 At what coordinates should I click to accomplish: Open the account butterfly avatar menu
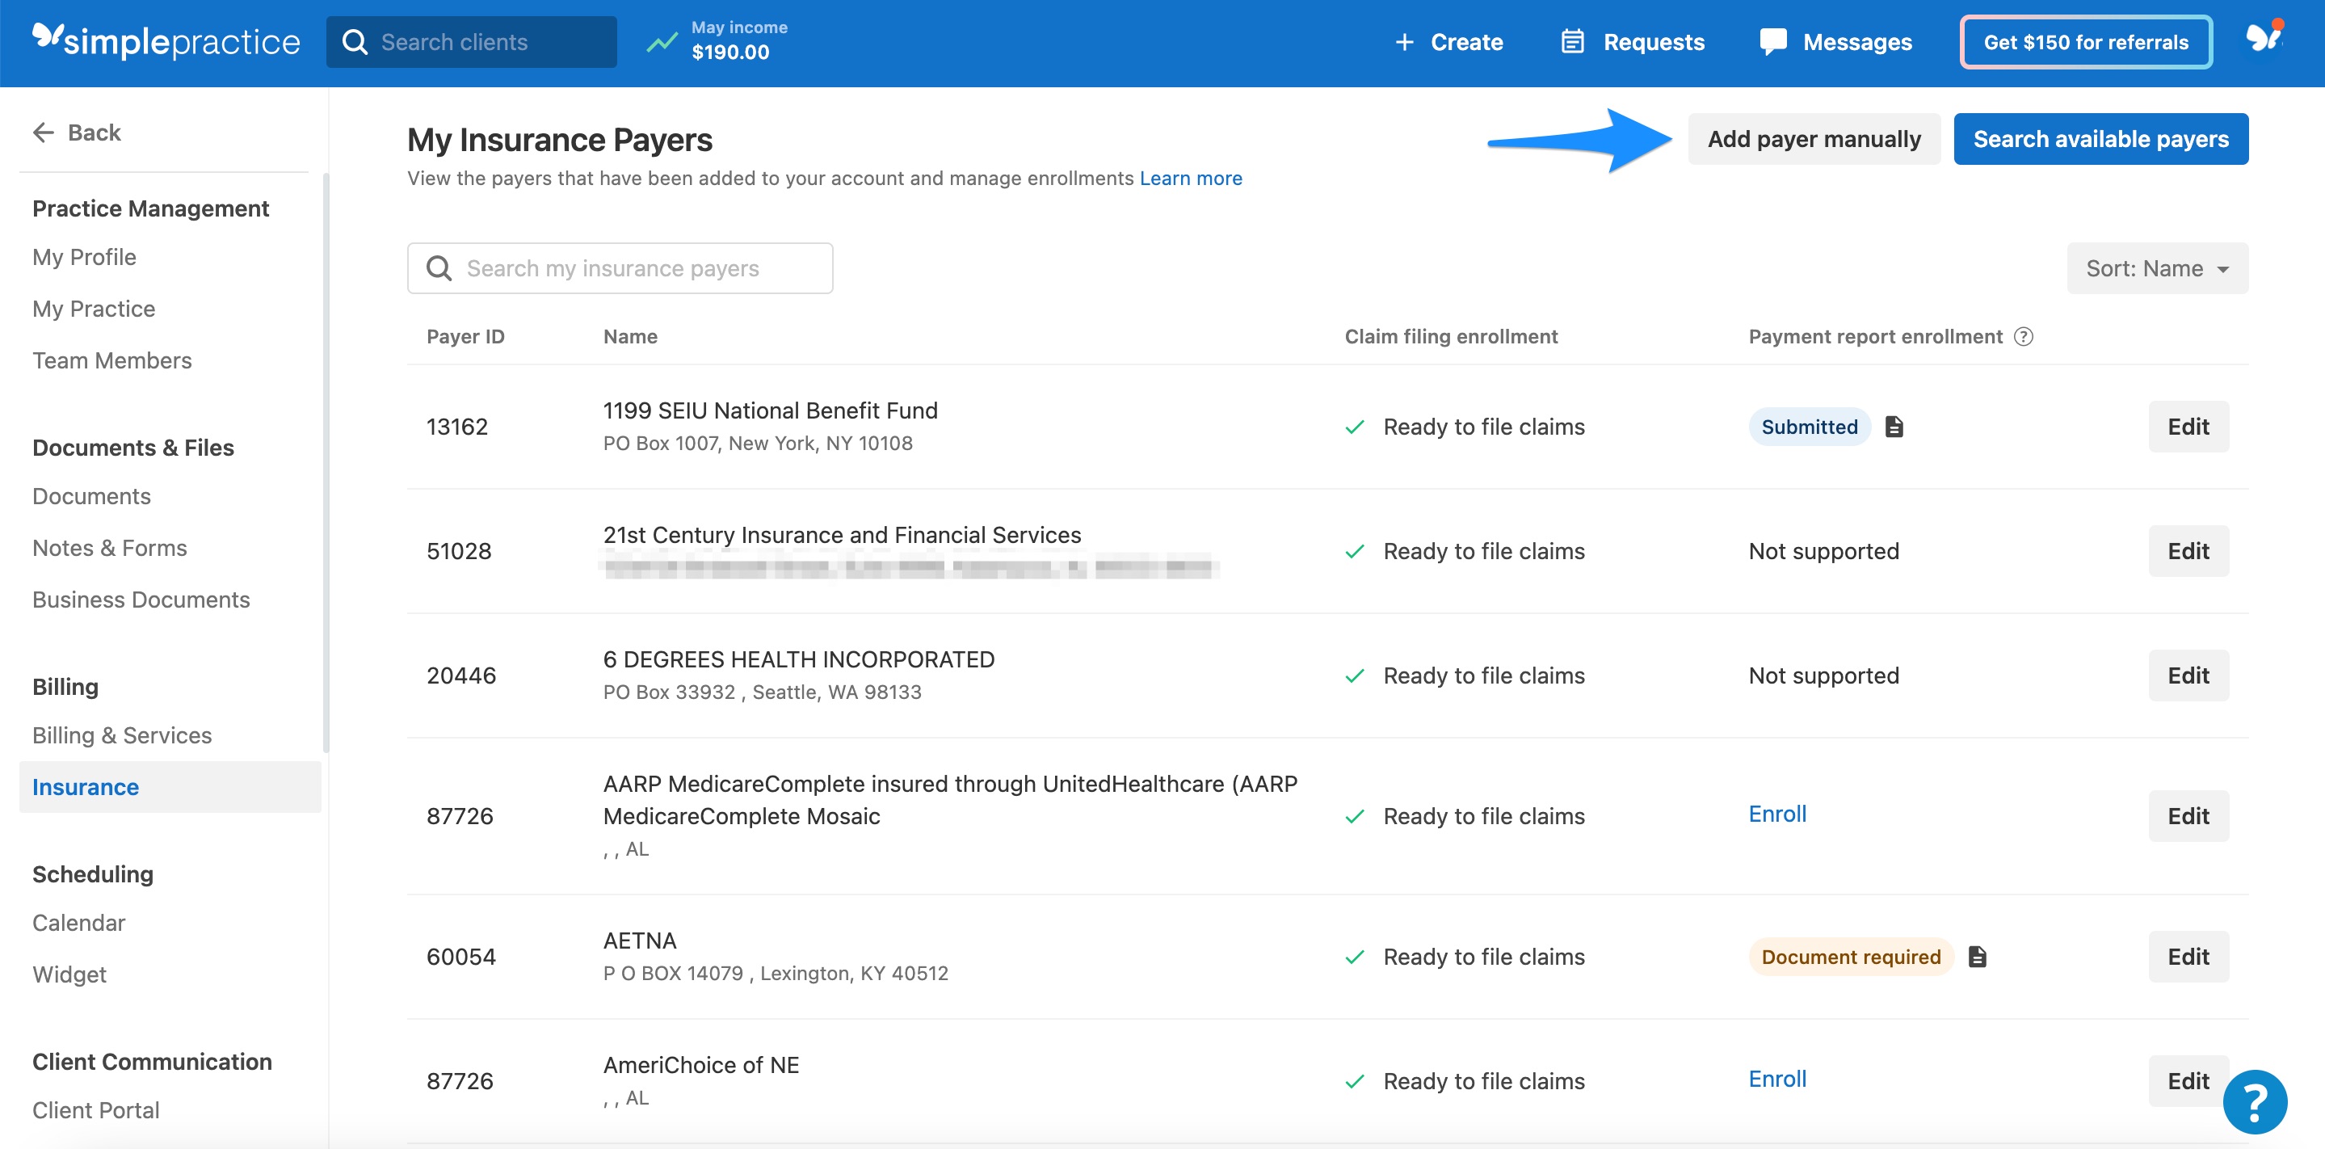point(2264,39)
